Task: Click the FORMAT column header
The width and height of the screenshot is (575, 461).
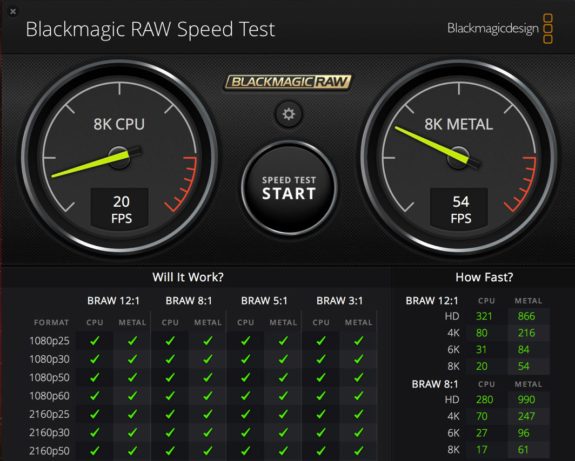Action: click(x=51, y=323)
